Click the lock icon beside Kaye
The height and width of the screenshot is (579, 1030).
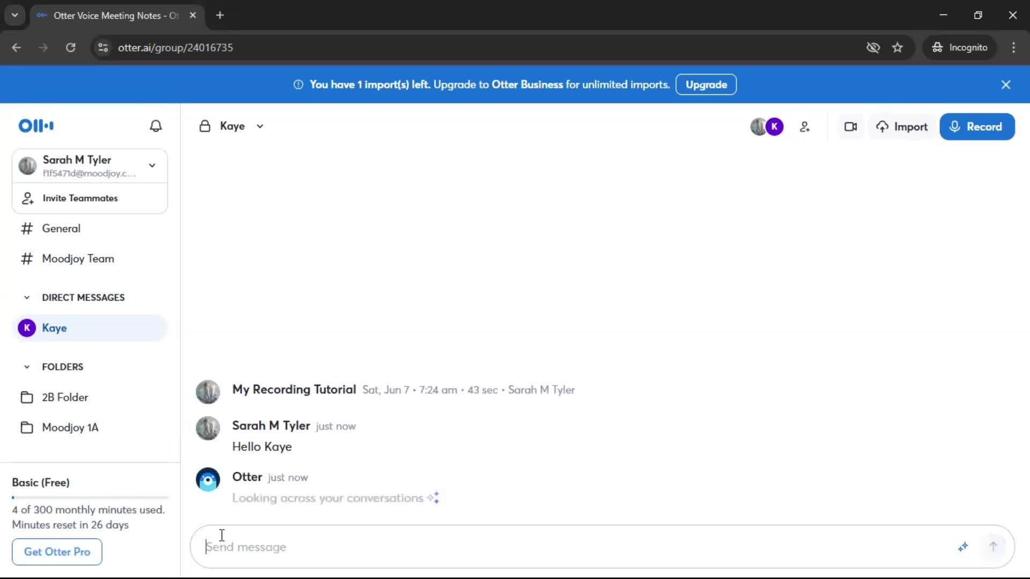(204, 126)
